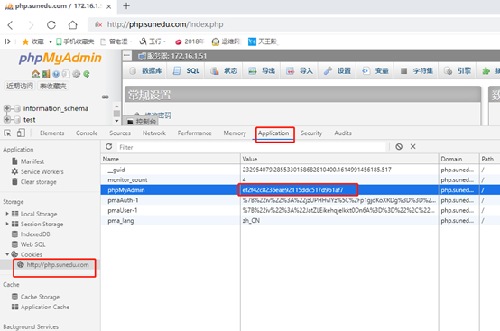Switch to the Sources DevTools tab
The image size is (500, 331).
120,133
